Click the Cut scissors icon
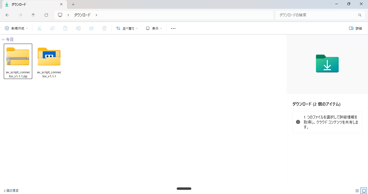The width and height of the screenshot is (368, 194). tap(40, 28)
